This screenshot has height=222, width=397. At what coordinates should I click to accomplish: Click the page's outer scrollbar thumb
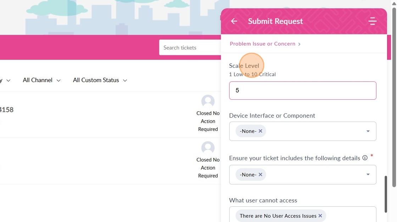(394, 96)
